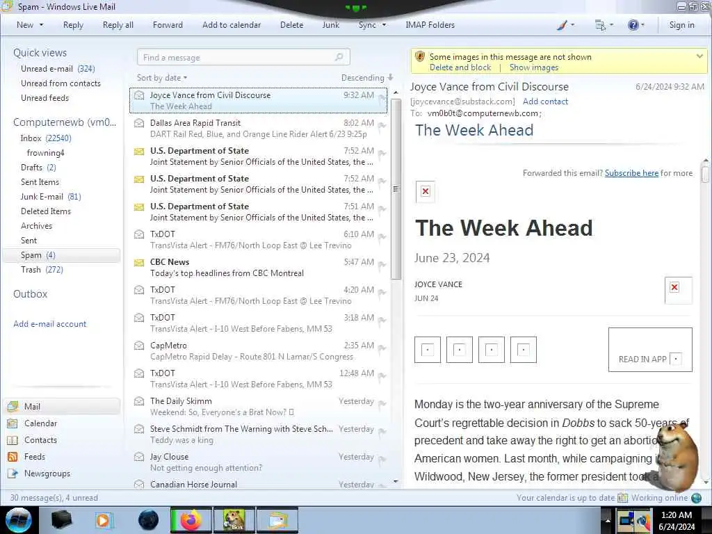The height and width of the screenshot is (534, 712).
Task: Click Subscribe here link
Action: coord(631,173)
